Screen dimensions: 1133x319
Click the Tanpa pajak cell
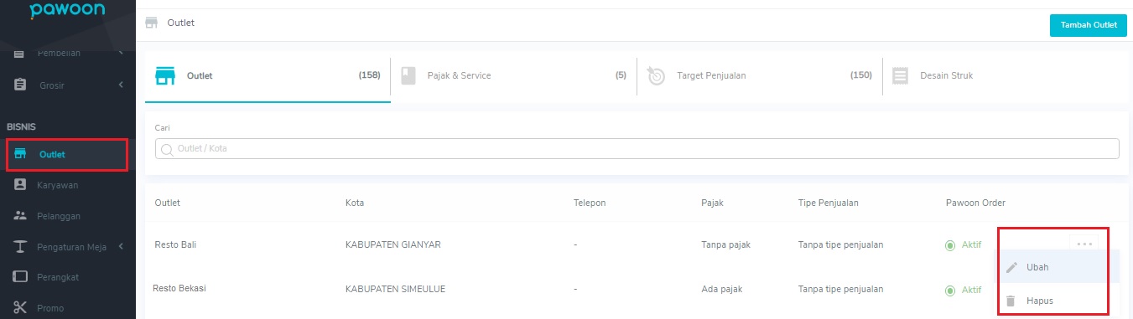click(725, 244)
